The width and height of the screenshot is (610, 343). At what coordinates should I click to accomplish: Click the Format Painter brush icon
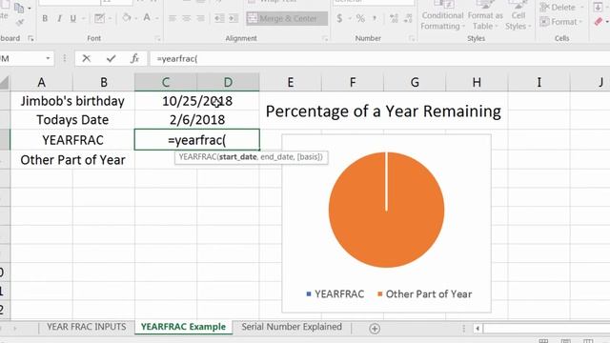(x=20, y=23)
